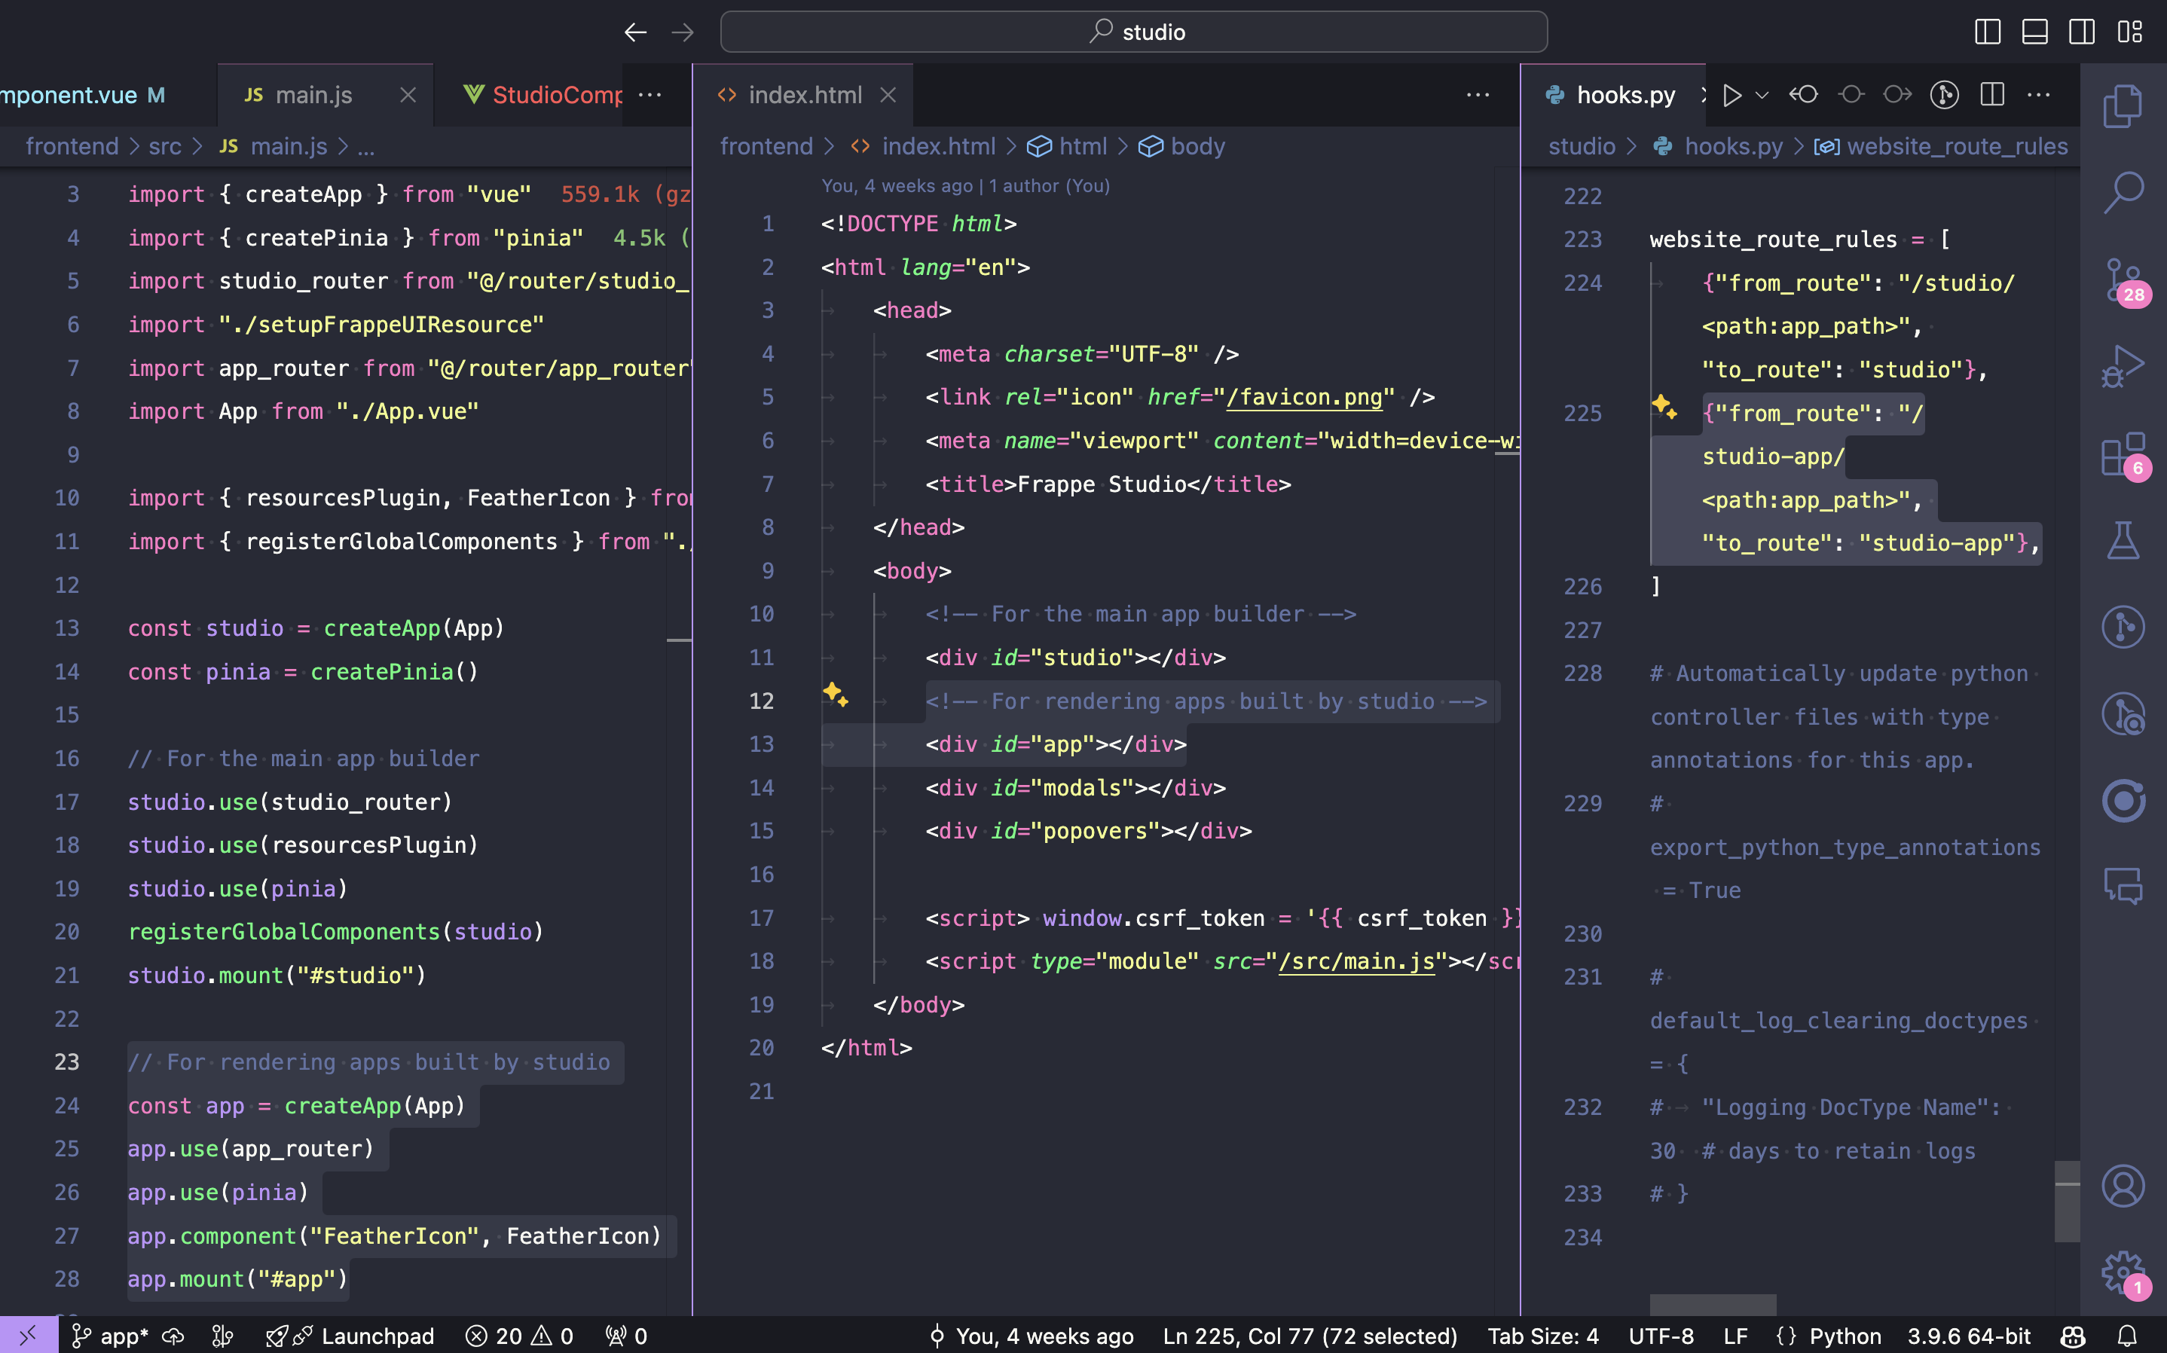This screenshot has height=1353, width=2167.
Task: Open next revision of hooks.py
Action: click(1897, 95)
